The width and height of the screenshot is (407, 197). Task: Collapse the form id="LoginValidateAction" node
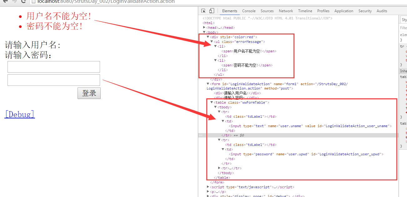point(208,84)
